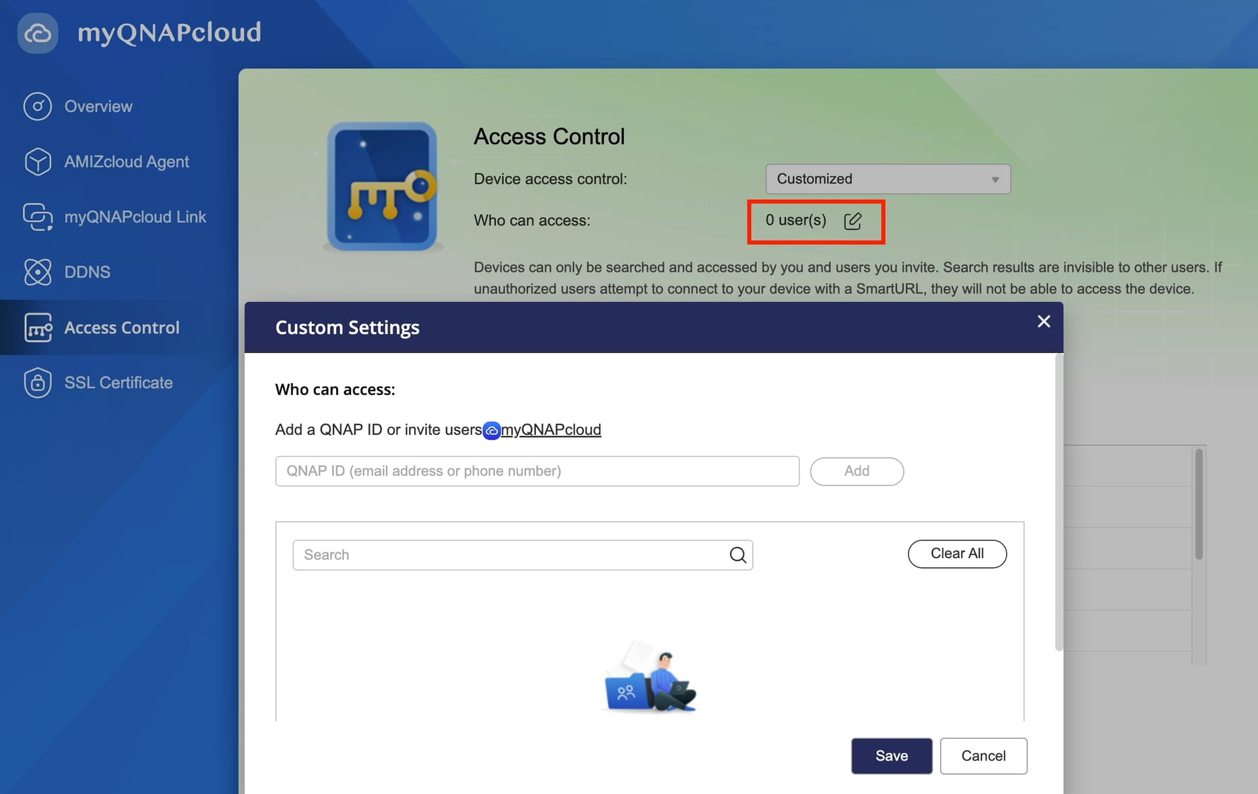This screenshot has width=1258, height=794.
Task: Click the Clear All button
Action: (957, 554)
